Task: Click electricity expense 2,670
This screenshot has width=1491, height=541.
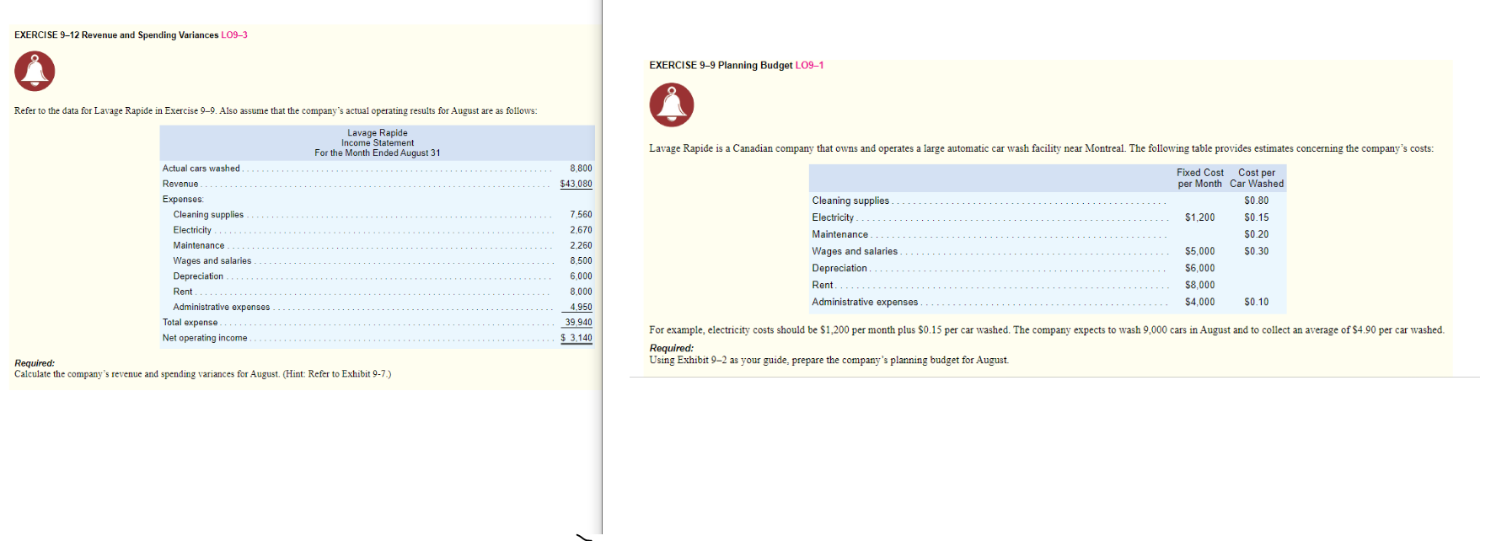Action: [x=581, y=230]
